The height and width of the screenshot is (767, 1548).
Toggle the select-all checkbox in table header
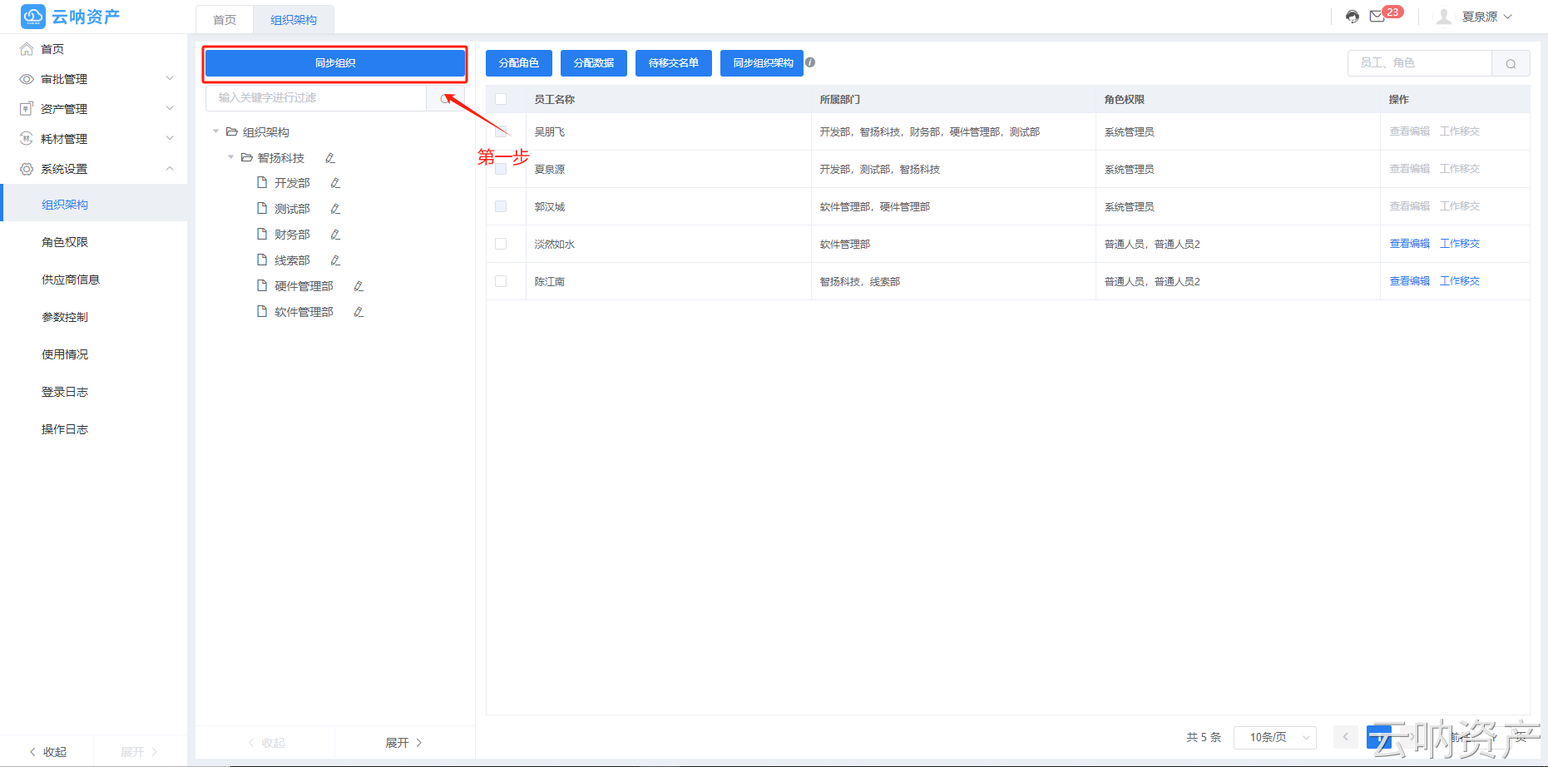pos(501,99)
